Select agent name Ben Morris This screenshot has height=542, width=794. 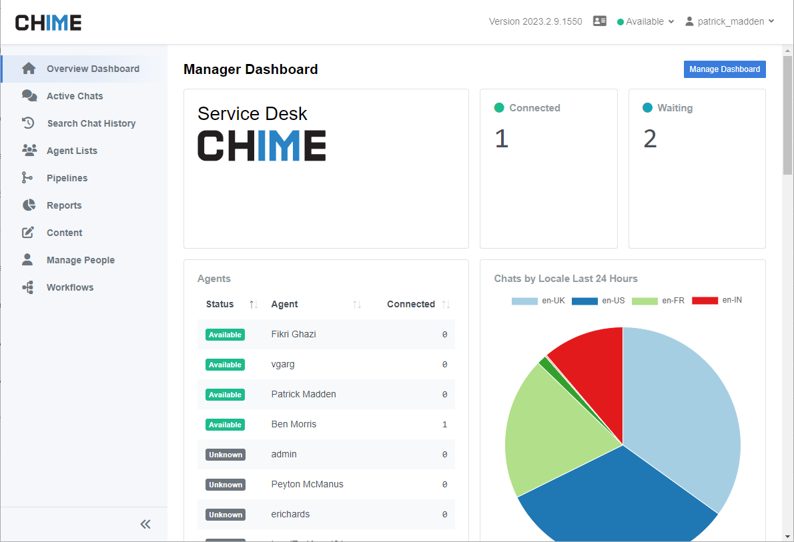(294, 424)
